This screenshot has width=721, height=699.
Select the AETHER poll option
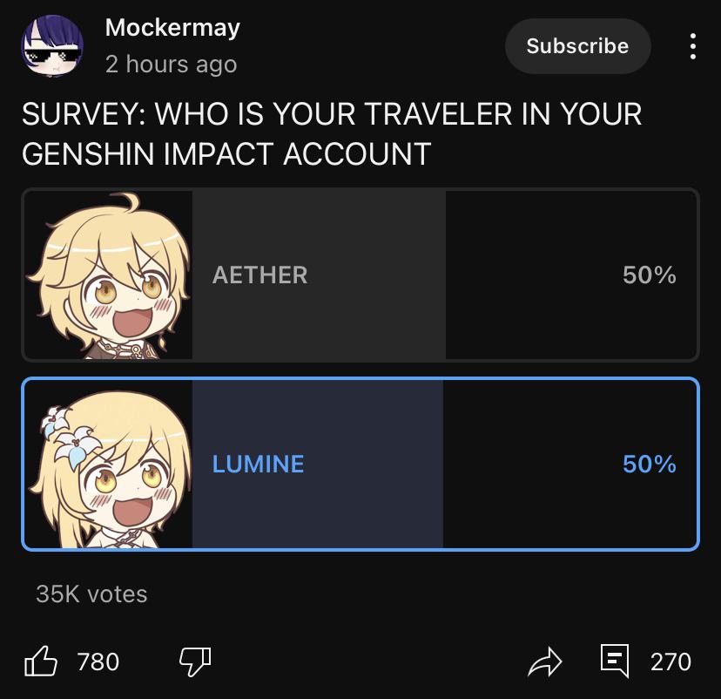click(360, 275)
